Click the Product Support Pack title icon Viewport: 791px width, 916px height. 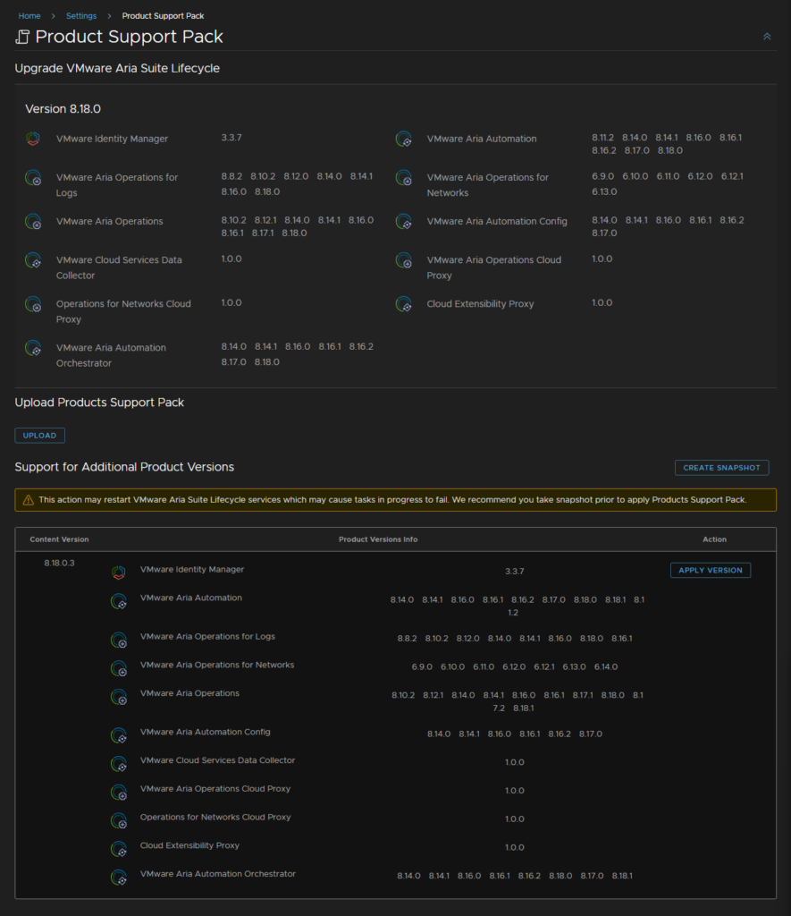click(22, 37)
